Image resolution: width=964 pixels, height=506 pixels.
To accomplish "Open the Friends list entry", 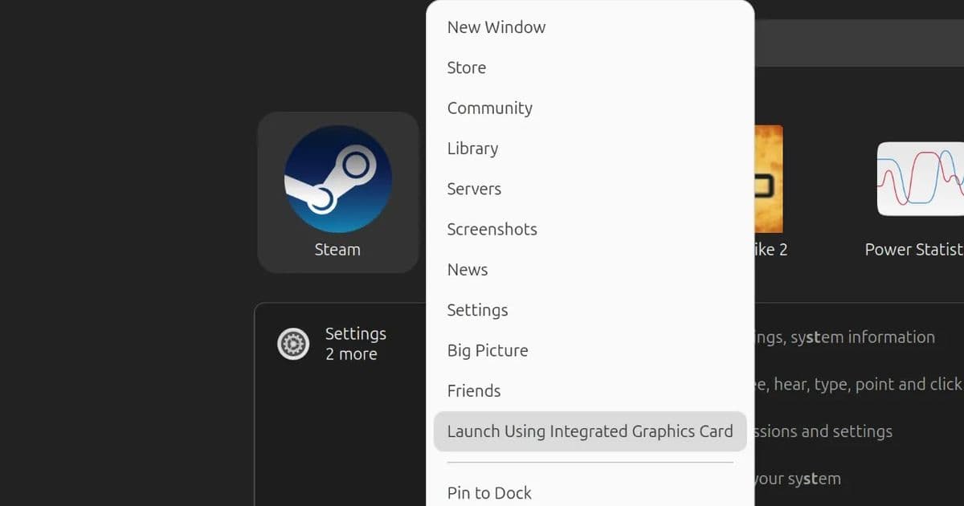I will 473,390.
